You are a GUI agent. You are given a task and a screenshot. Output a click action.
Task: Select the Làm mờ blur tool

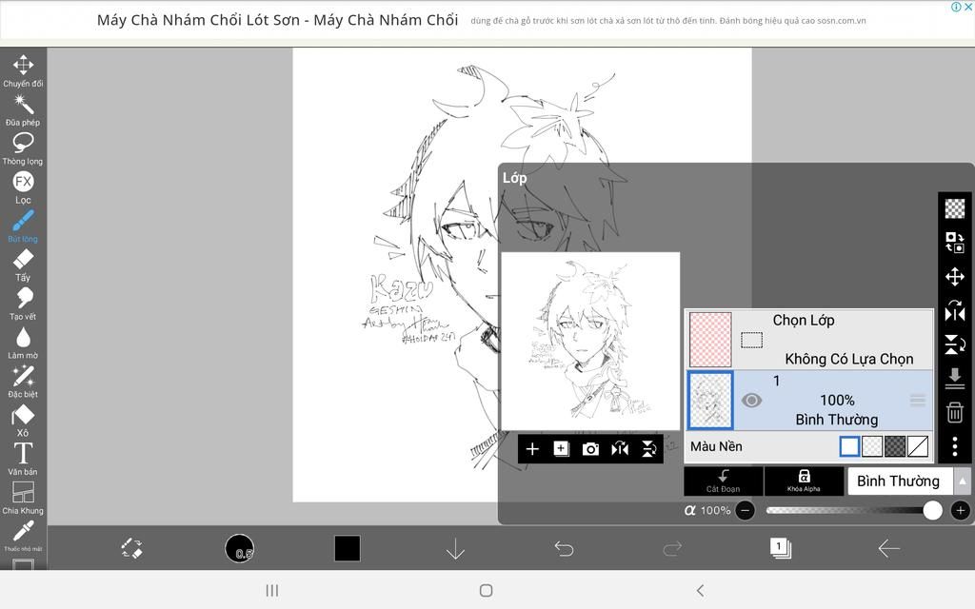[x=23, y=343]
